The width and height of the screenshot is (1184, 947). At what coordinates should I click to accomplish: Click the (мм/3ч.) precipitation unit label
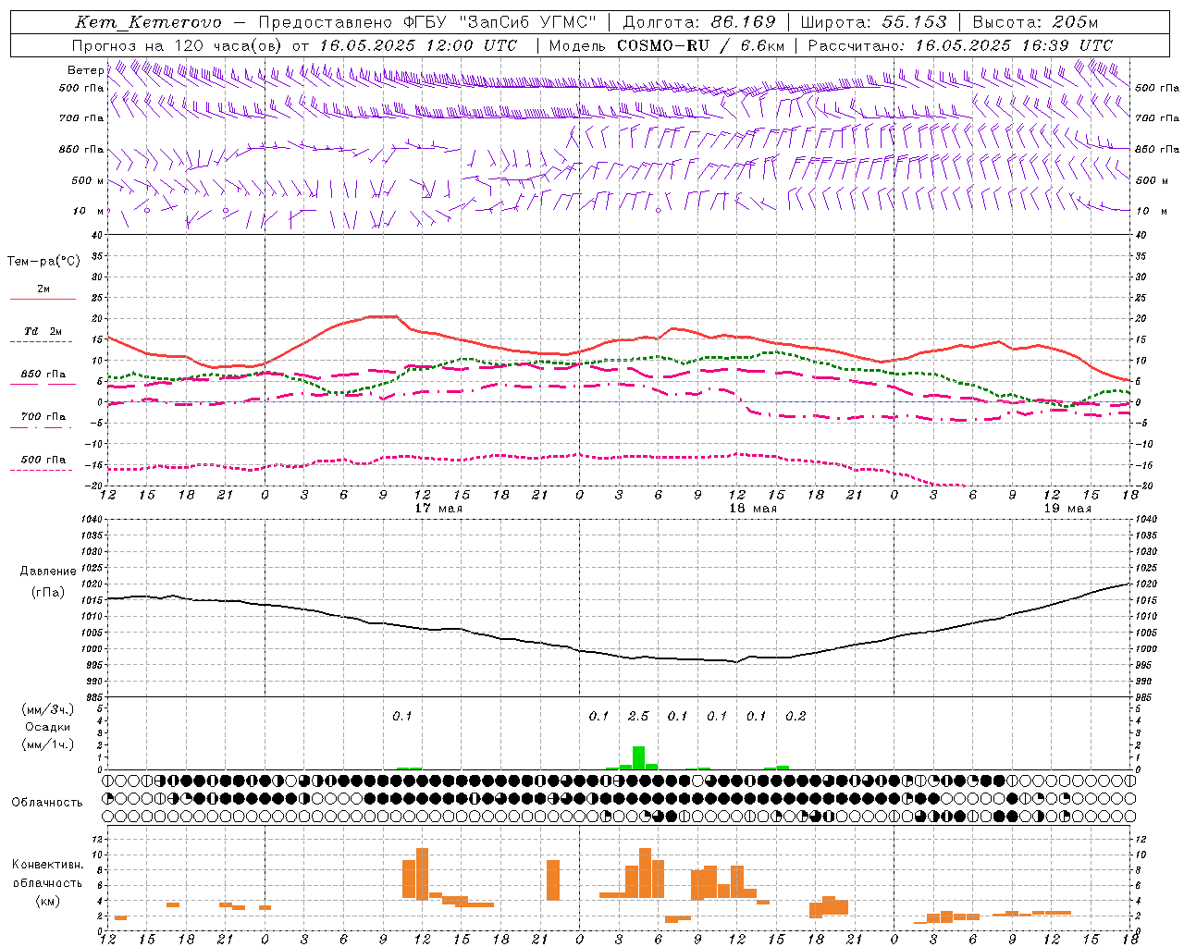[x=47, y=710]
